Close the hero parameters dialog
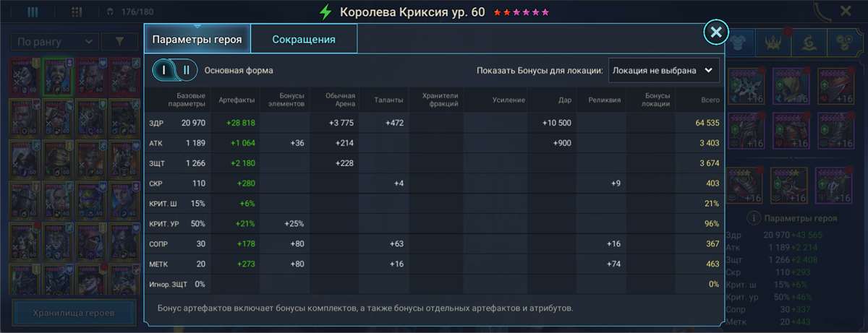The image size is (868, 333). 715,32
